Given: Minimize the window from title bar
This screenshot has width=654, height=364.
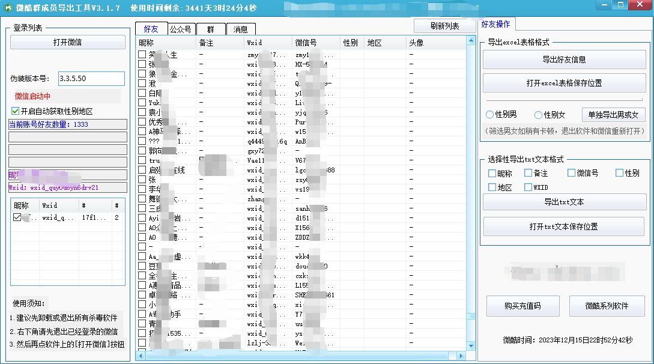Looking at the screenshot, I should pos(603,5).
